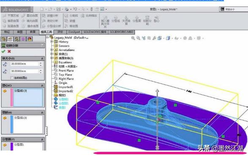Viewport: 248px width, 156px height.
Task: Select the 直纹曲面 ruled surface tool
Action: [x=30, y=16]
